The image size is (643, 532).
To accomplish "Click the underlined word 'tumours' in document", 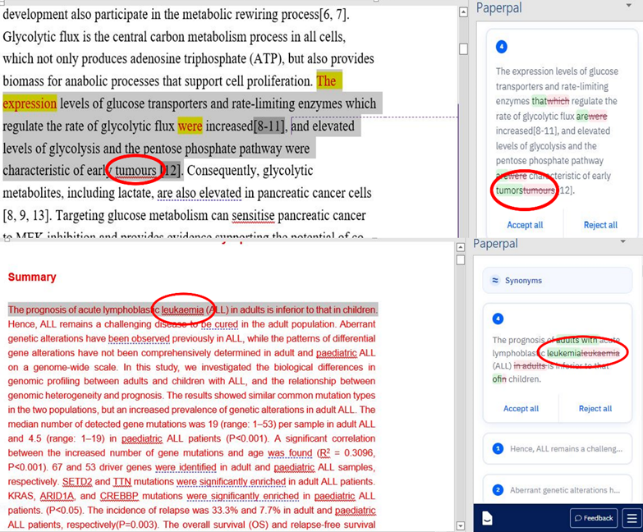I will (135, 171).
